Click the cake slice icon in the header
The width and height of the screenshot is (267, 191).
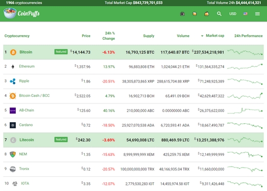pyautogui.click(x=207, y=14)
